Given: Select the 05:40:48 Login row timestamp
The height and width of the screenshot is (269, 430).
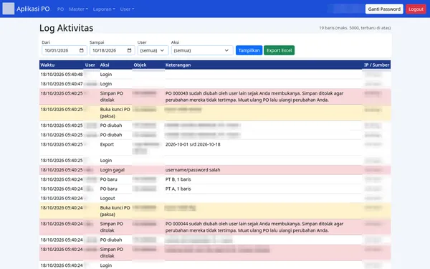Looking at the screenshot, I should (62, 75).
